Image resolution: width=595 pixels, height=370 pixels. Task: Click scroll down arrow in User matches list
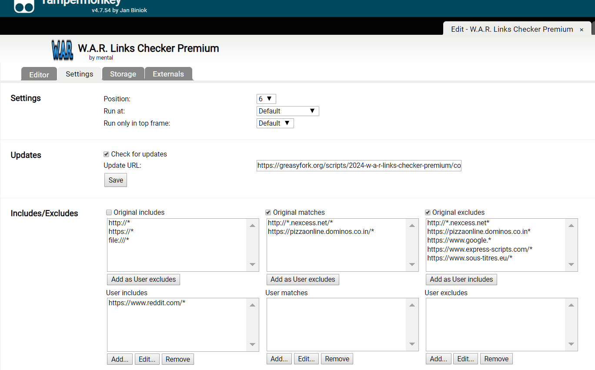coord(412,345)
